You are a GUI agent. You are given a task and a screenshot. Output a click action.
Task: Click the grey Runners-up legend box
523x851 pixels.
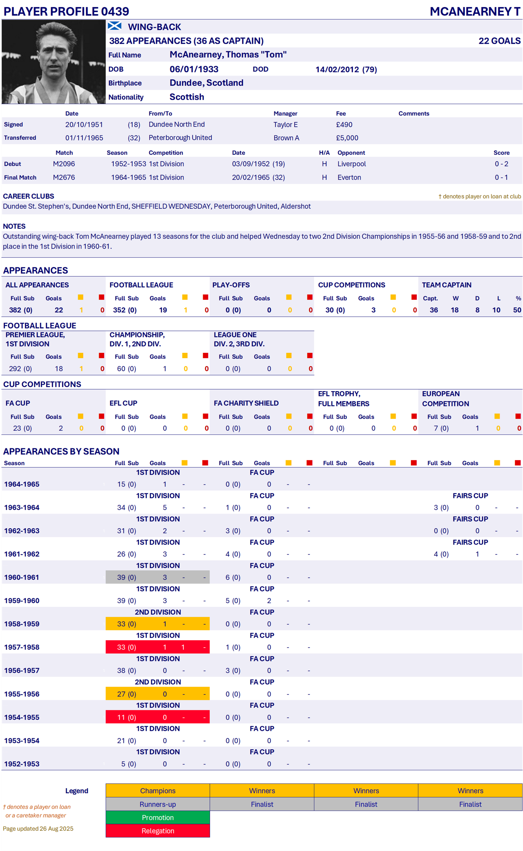[x=158, y=804]
